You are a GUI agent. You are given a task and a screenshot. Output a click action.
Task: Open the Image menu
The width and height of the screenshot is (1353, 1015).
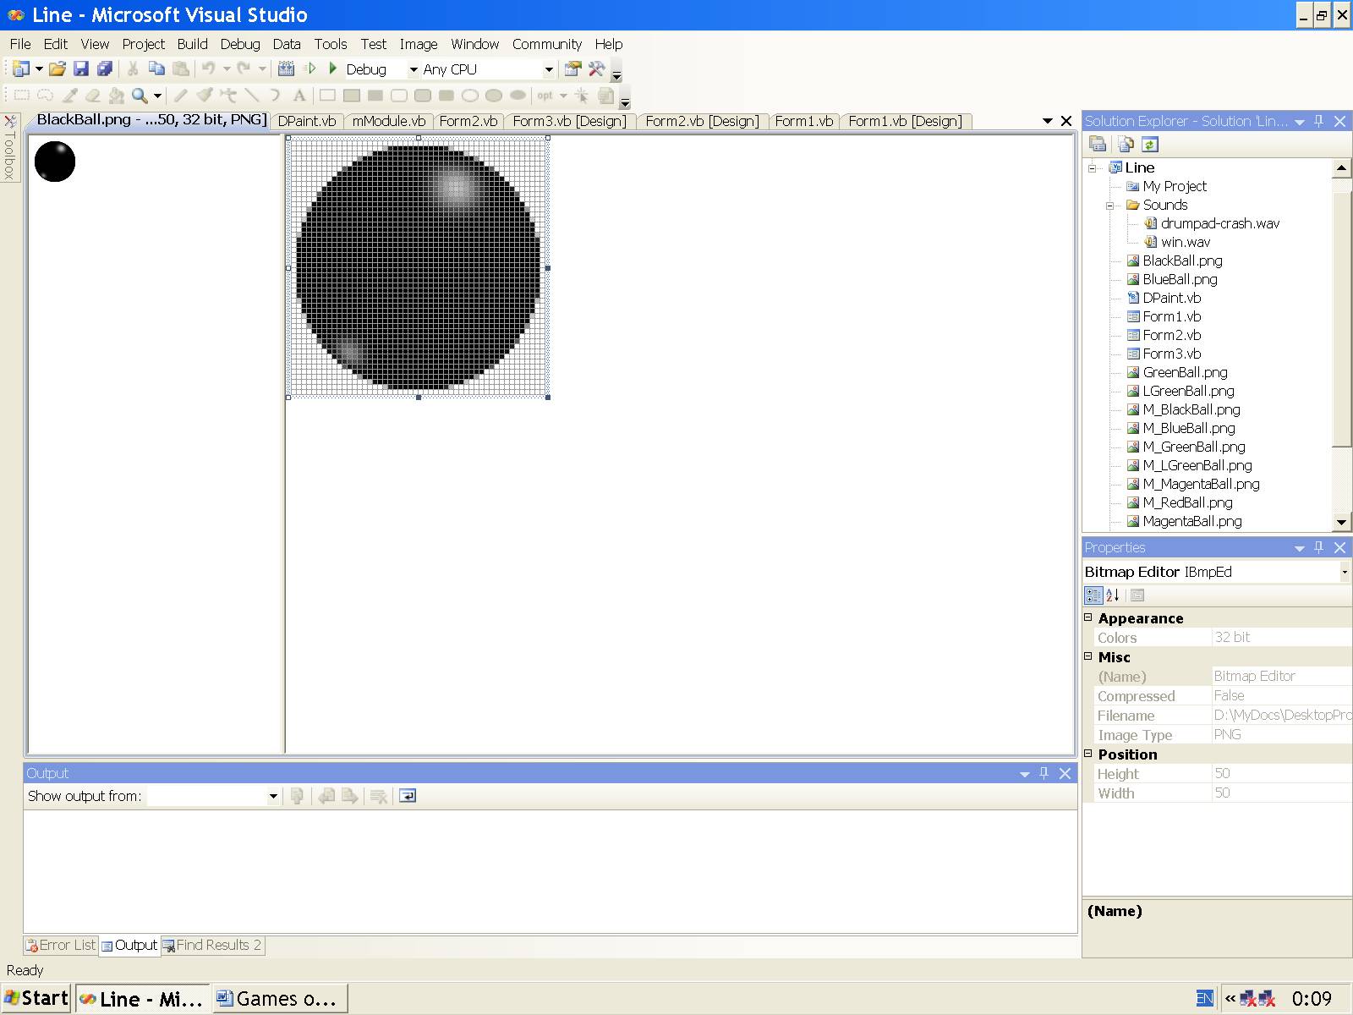418,44
